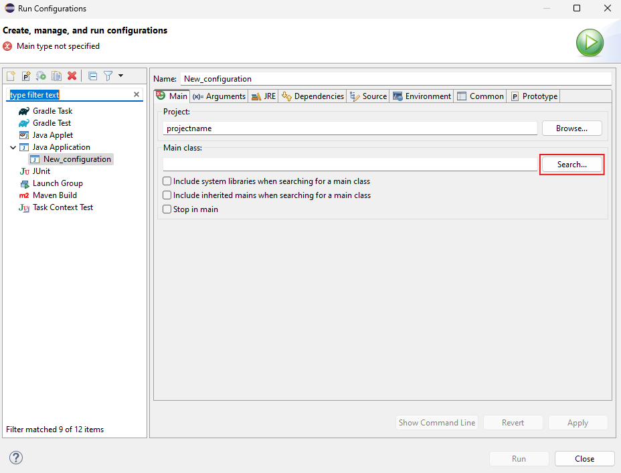Collapse the Java Application tree node
The height and width of the screenshot is (473, 621).
tap(13, 147)
